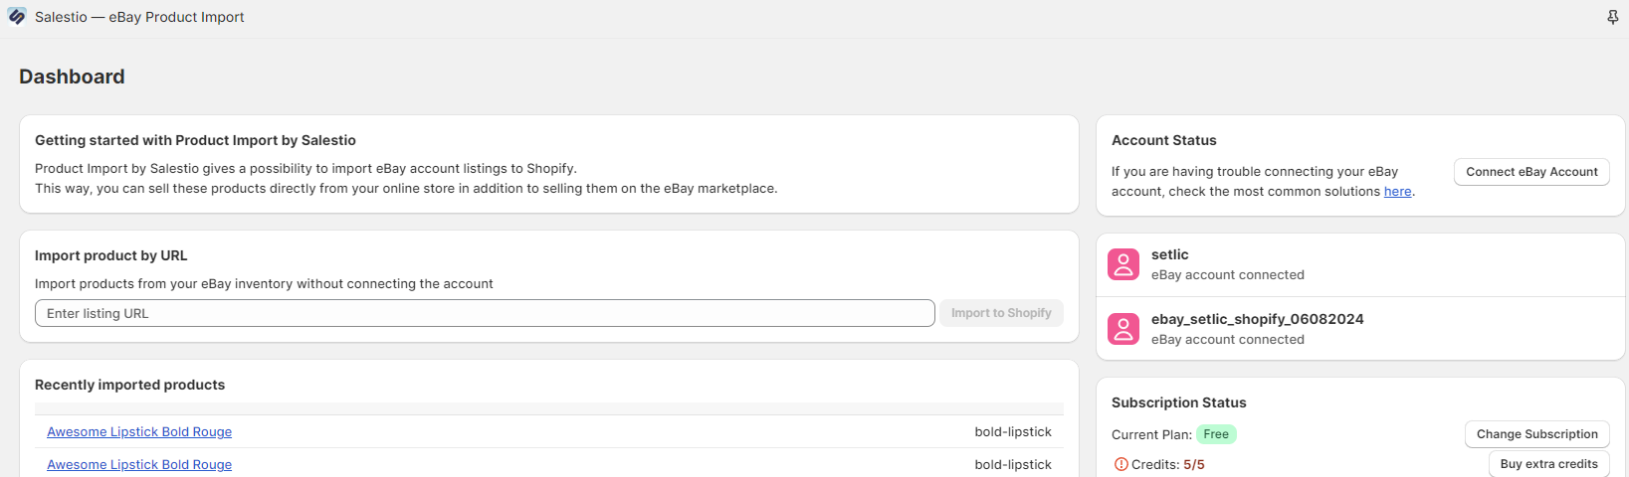1629x477 pixels.
Task: Click the Salestio app logo icon
Action: point(17,17)
